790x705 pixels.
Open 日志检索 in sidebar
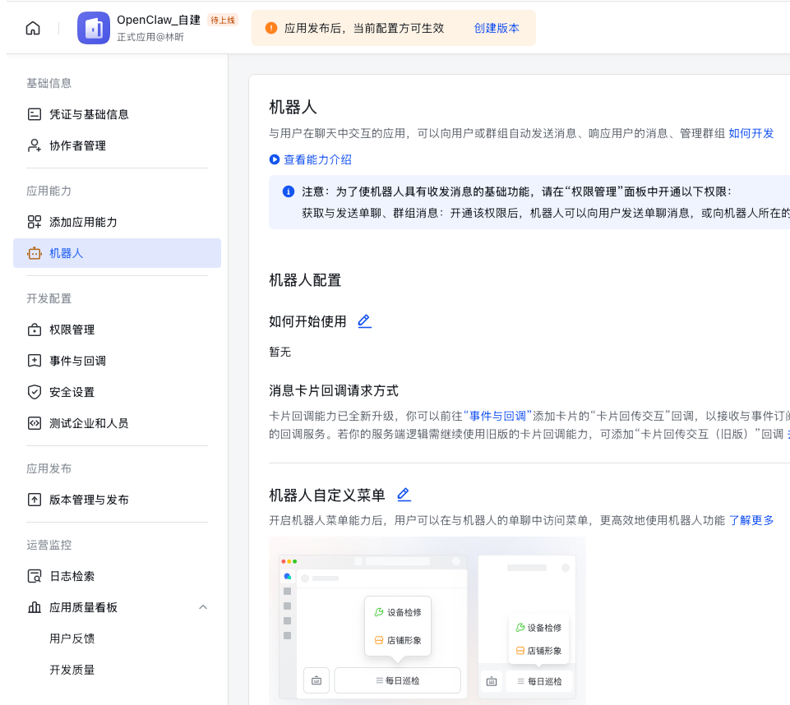[x=72, y=576]
